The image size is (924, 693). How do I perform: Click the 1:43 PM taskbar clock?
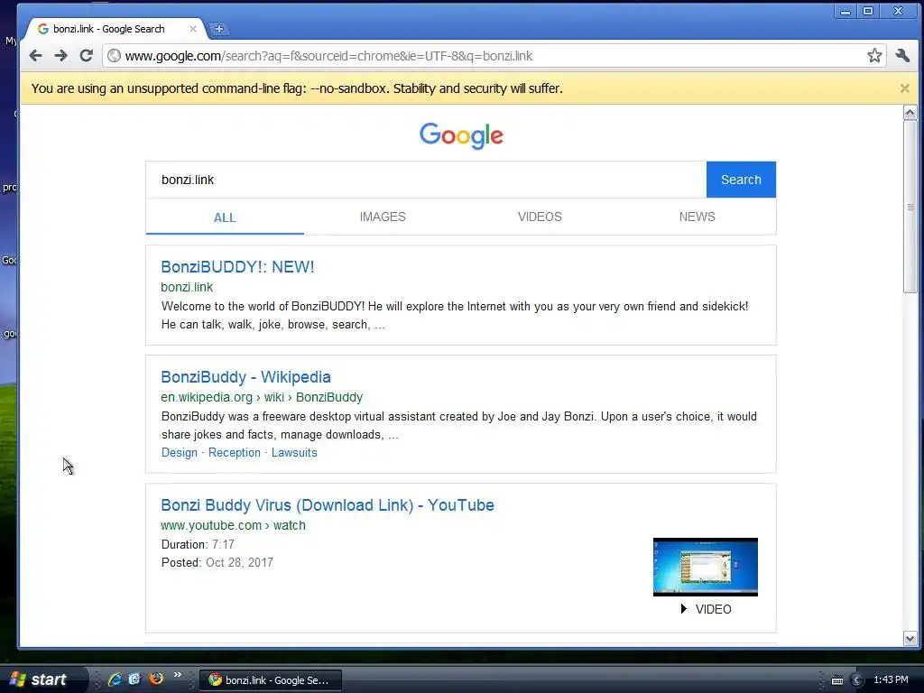coord(891,680)
